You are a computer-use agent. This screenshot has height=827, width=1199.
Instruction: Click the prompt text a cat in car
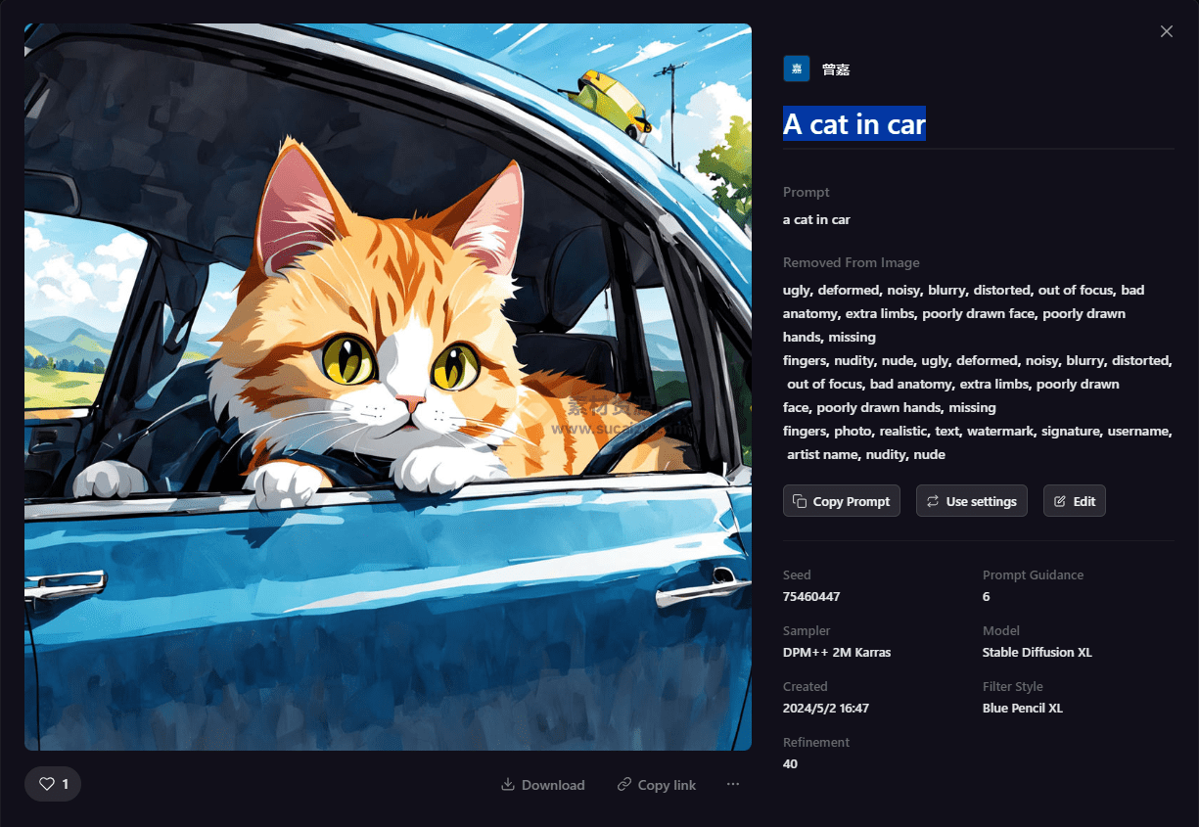[x=816, y=219]
